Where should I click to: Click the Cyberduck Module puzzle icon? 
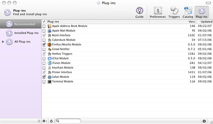coord(49,40)
